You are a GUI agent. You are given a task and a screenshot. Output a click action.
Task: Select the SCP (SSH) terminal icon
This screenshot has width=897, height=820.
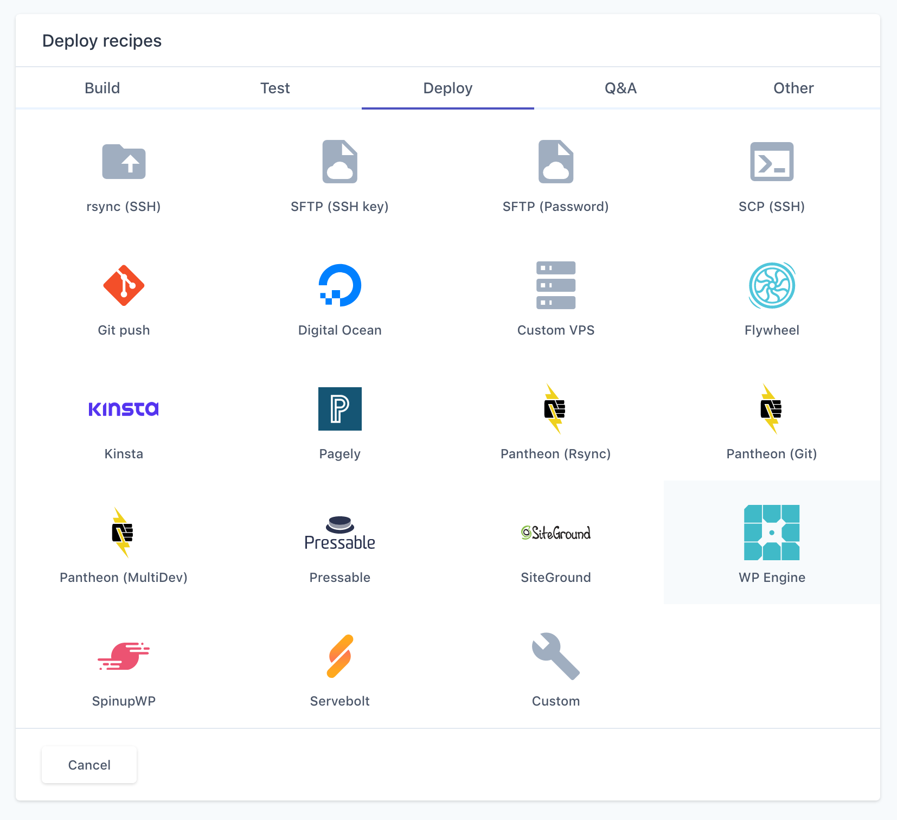772,162
